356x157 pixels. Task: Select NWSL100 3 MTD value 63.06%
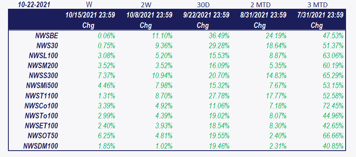333,55
